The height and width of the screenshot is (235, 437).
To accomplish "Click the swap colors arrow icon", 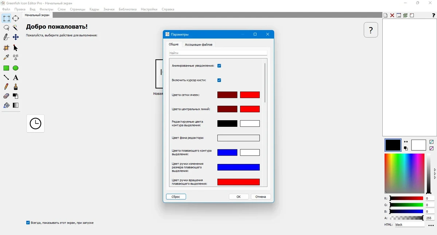I will pos(406,142).
